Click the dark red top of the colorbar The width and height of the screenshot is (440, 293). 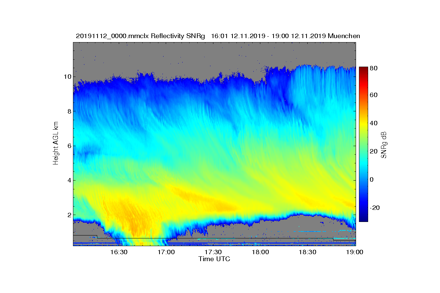(363, 70)
